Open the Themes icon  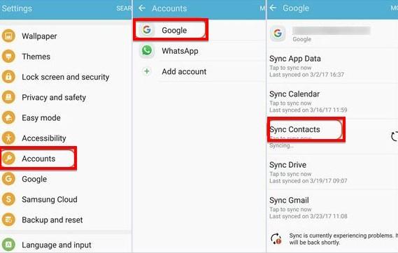[x=8, y=57]
